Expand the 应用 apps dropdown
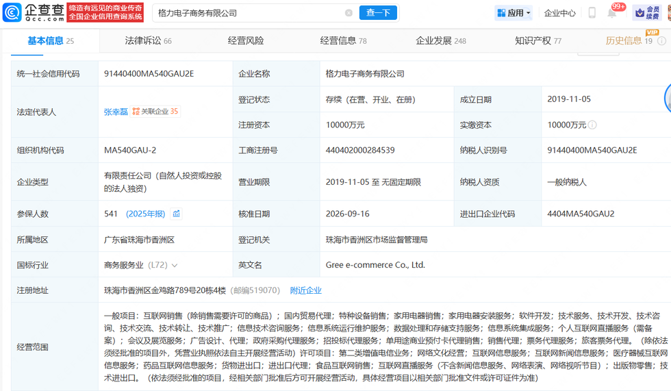The image size is (671, 391). 514,13
